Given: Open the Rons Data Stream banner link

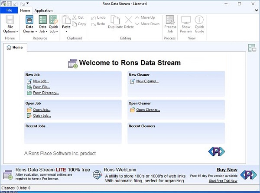Looking at the screenshot, I should point(35,170).
